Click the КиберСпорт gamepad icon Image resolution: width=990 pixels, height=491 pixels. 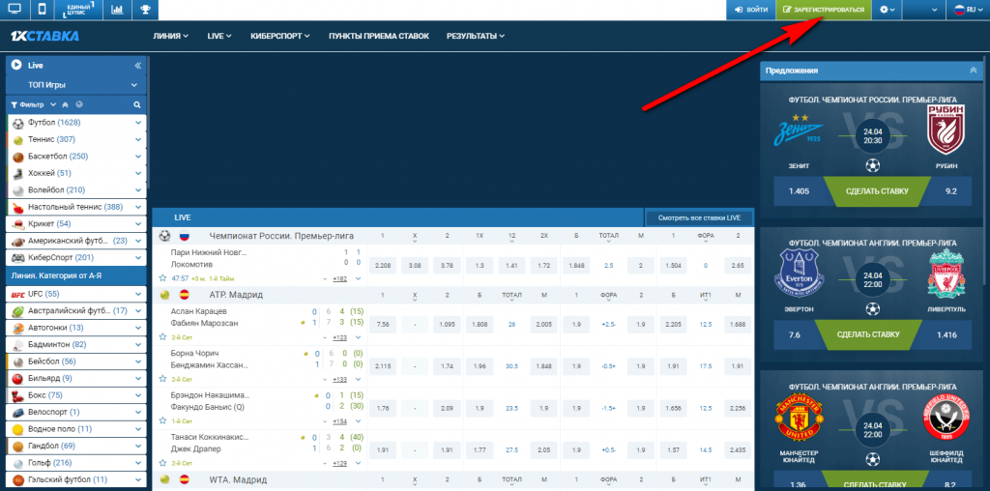point(17,257)
